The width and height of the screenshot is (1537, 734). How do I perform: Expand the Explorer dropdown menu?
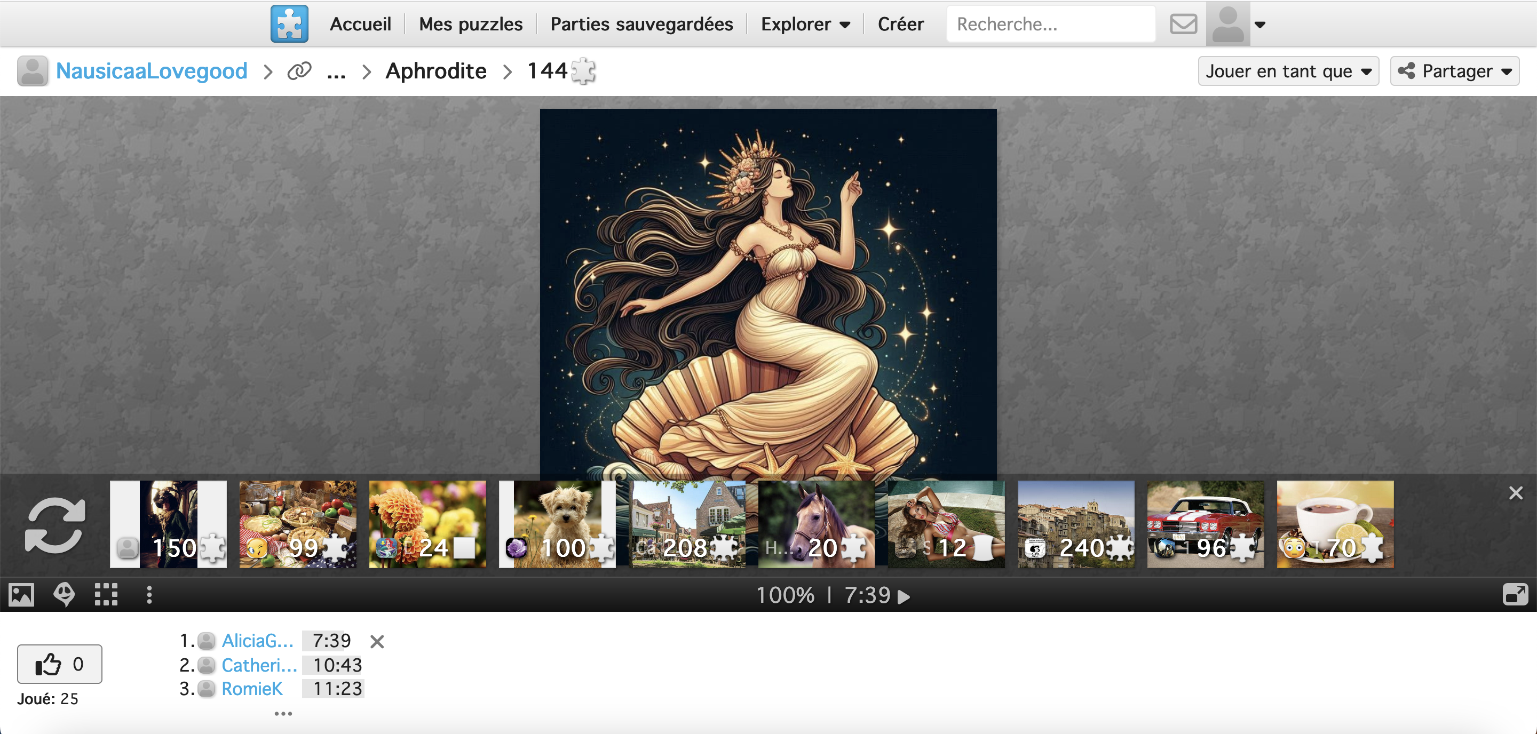[x=805, y=24]
